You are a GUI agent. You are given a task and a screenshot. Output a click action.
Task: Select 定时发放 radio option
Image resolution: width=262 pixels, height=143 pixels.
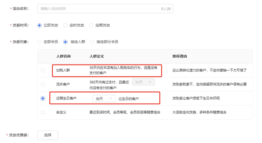click(x=65, y=25)
